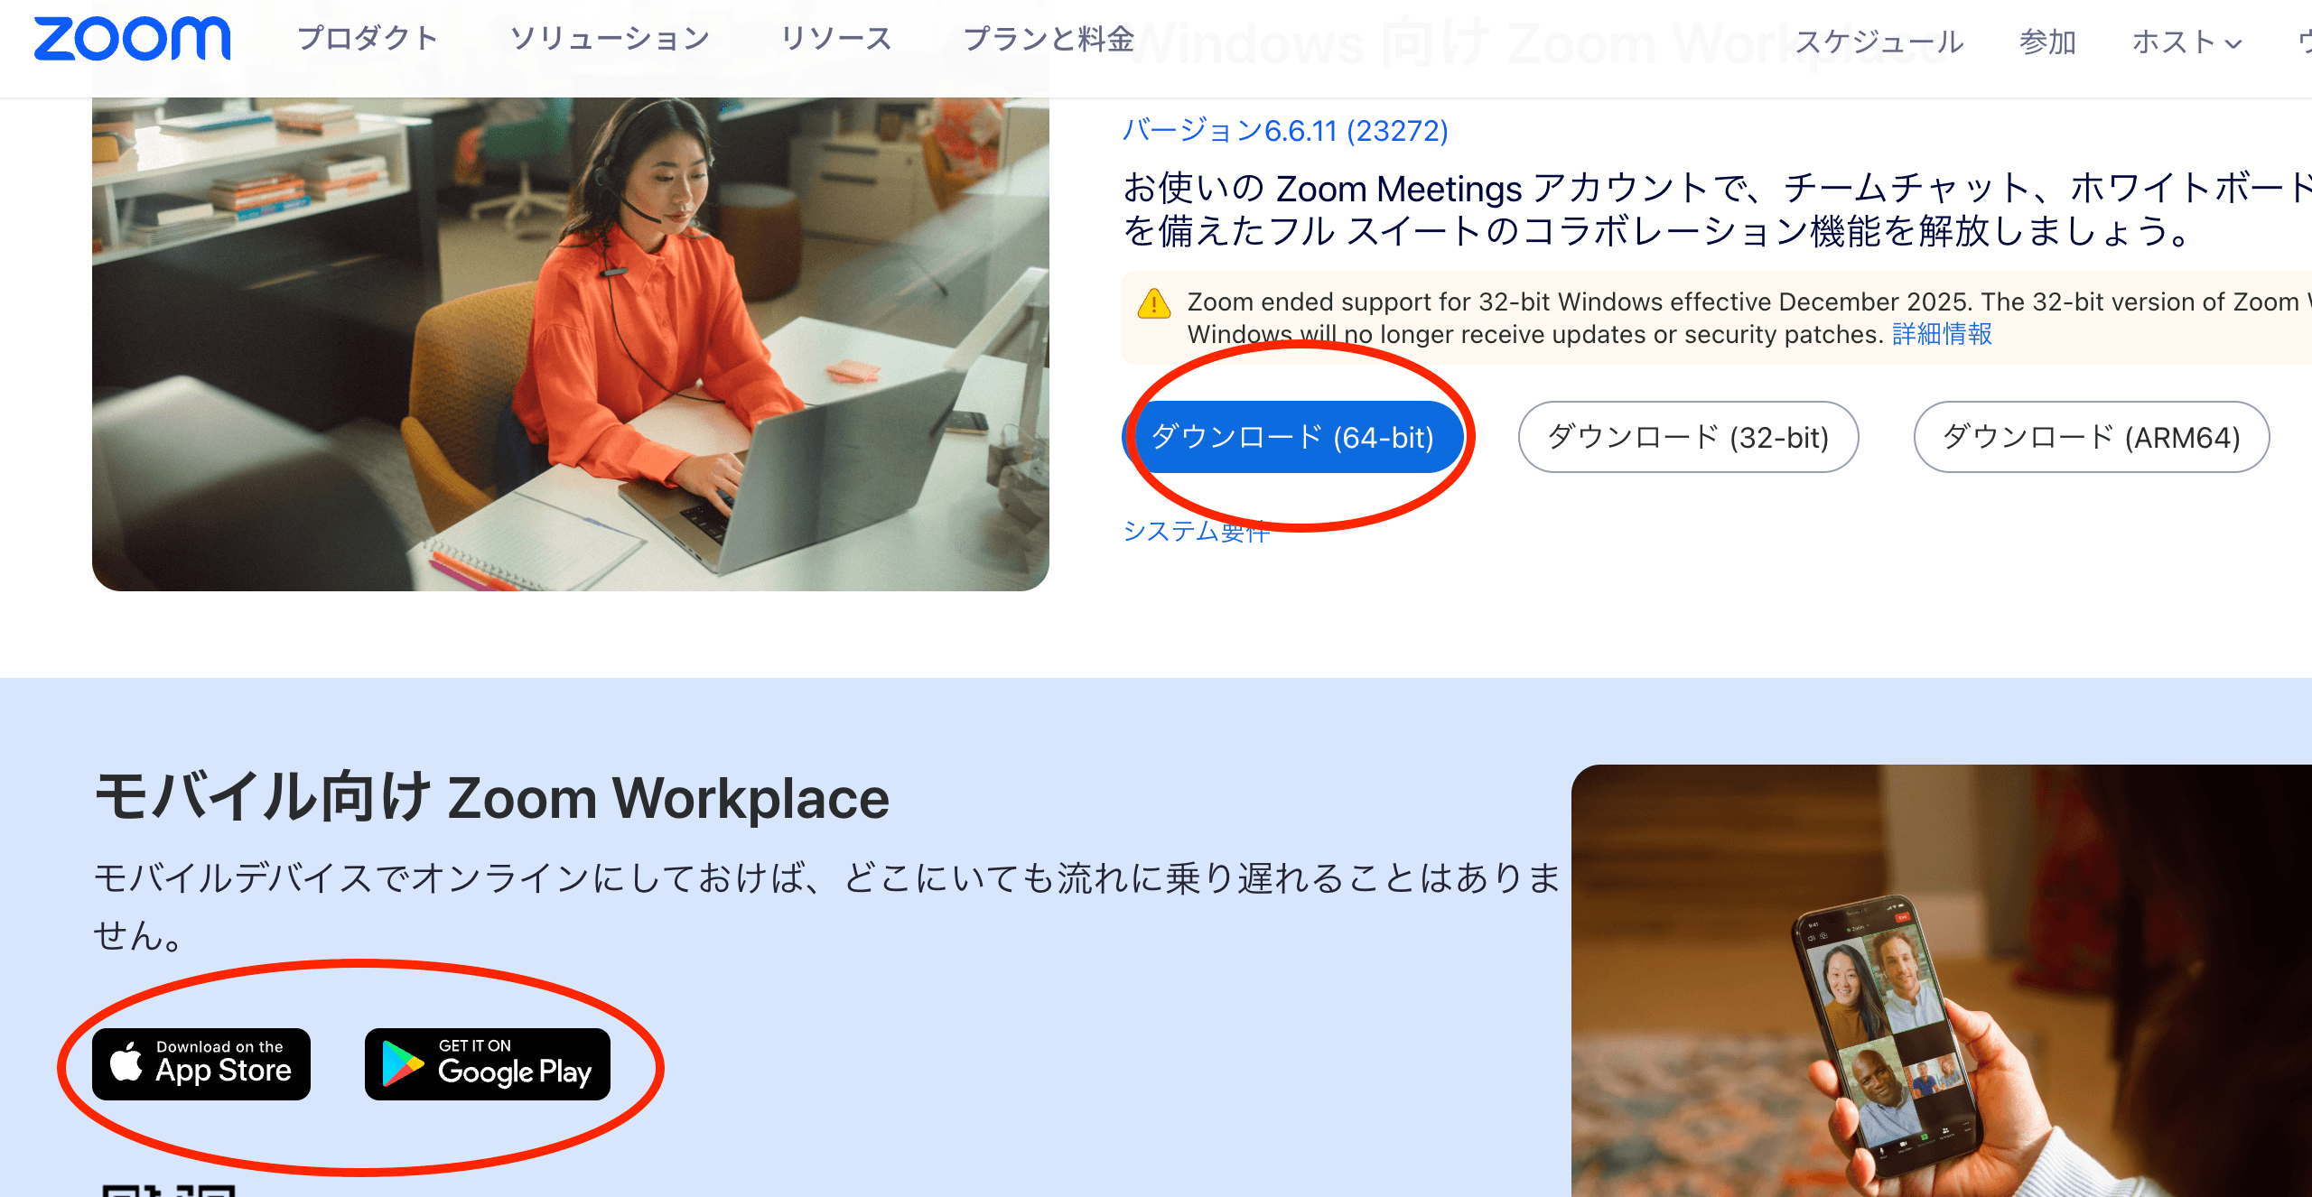Click the woman with headset photo

pos(571,343)
